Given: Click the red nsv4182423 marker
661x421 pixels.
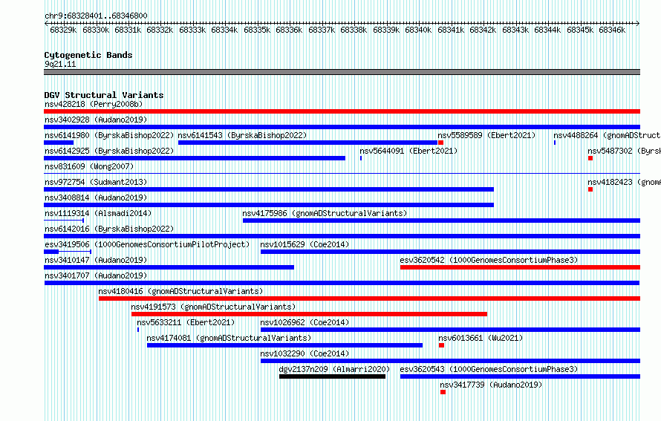Looking at the screenshot, I should coord(590,189).
